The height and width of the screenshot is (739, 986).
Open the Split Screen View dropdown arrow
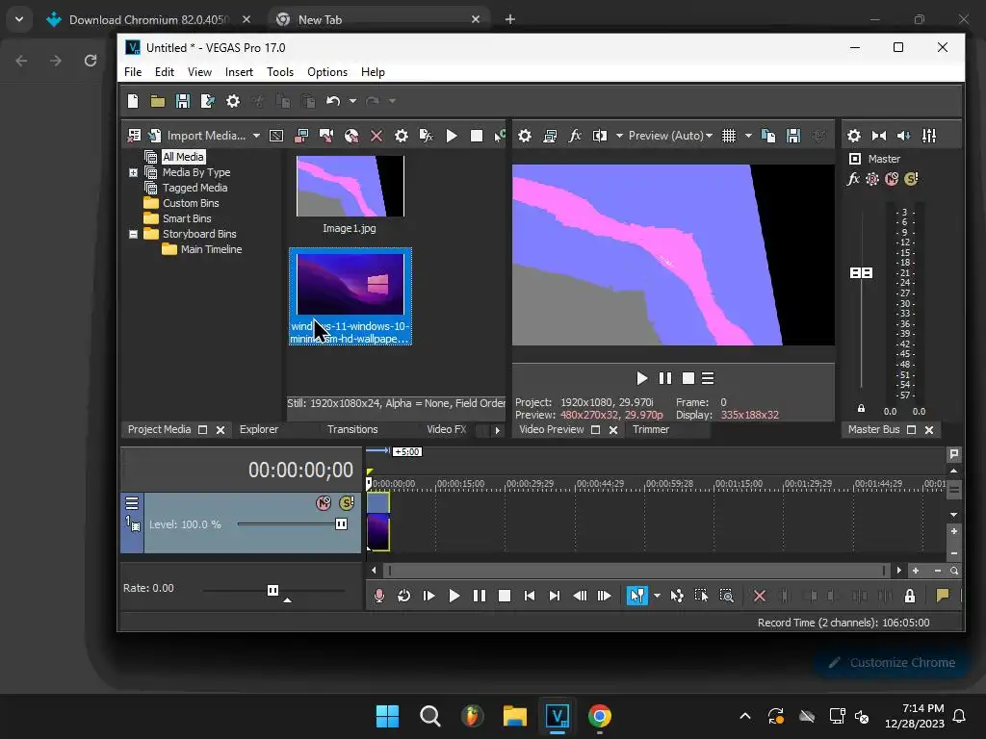[x=619, y=136]
